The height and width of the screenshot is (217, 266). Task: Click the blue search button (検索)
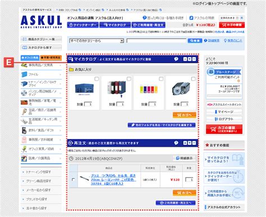coord(195,40)
